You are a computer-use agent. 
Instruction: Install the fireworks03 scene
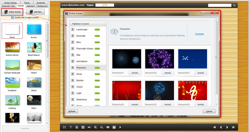(x=201, y=73)
